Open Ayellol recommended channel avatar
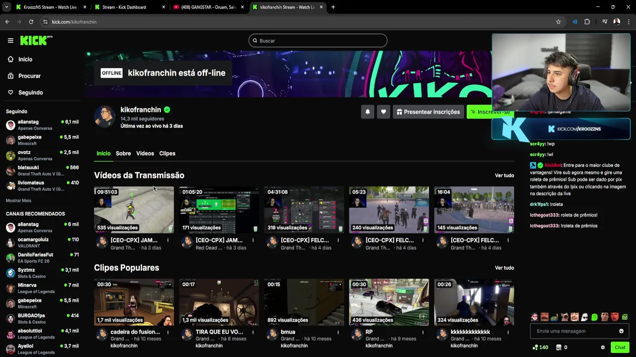Viewport: 636px width, 357px height. click(10, 349)
